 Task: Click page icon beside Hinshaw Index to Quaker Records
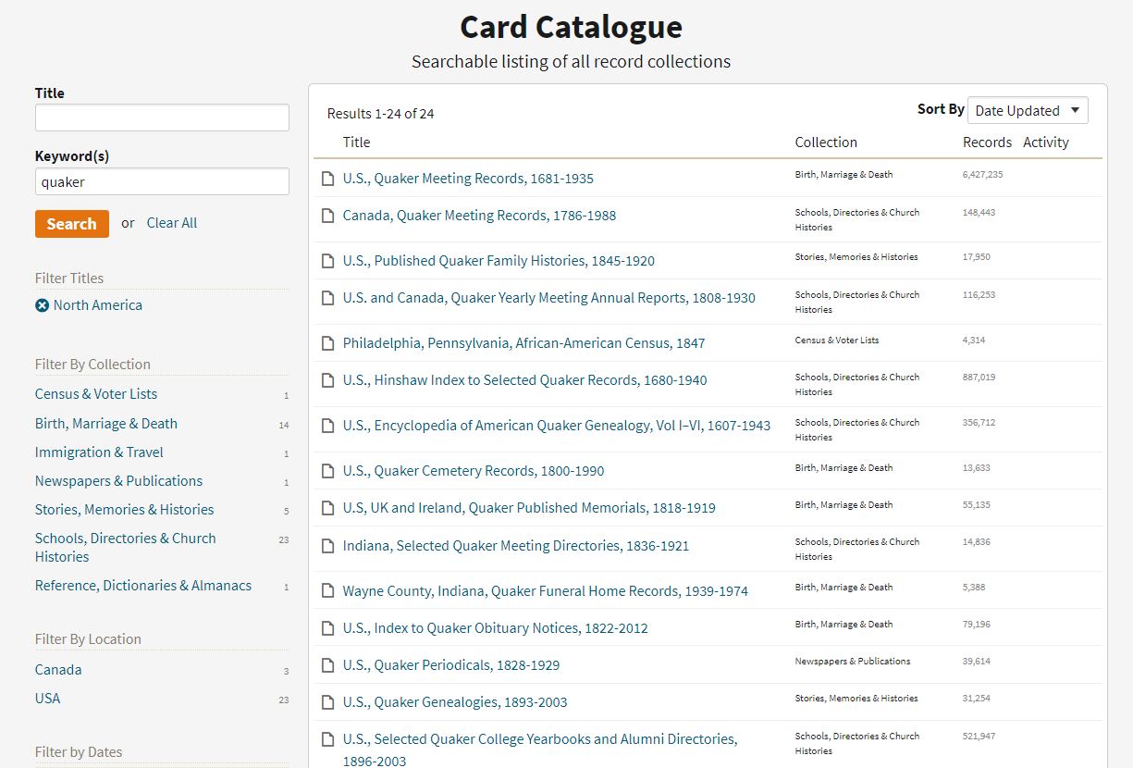point(327,380)
